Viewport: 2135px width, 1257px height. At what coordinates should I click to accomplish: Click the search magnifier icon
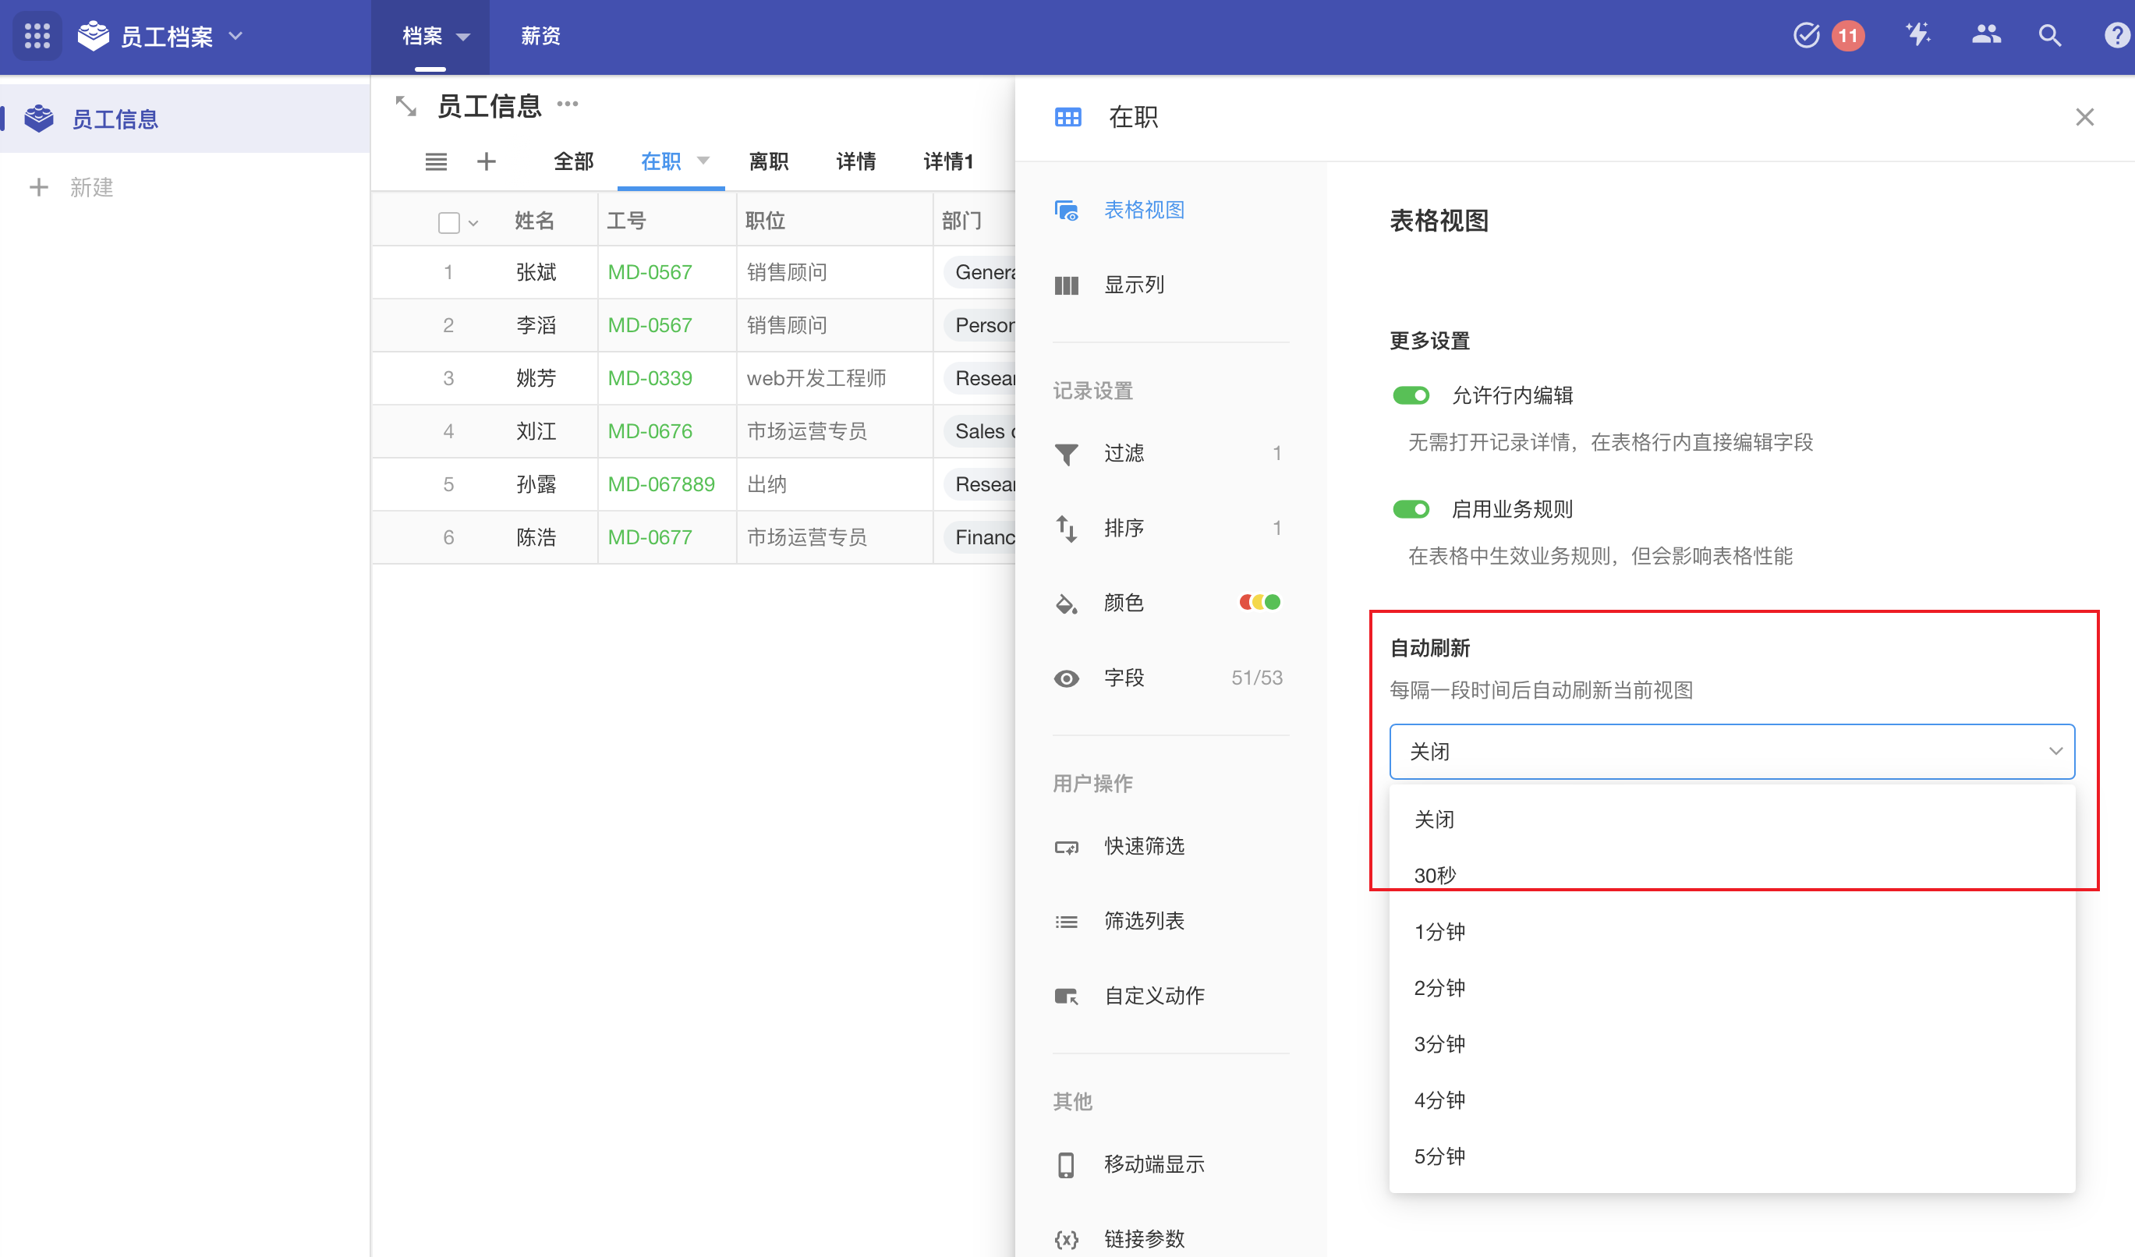(x=2049, y=36)
